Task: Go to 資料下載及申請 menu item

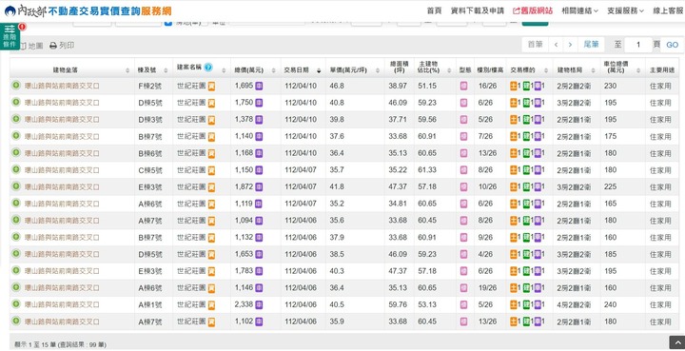Action: pyautogui.click(x=478, y=10)
